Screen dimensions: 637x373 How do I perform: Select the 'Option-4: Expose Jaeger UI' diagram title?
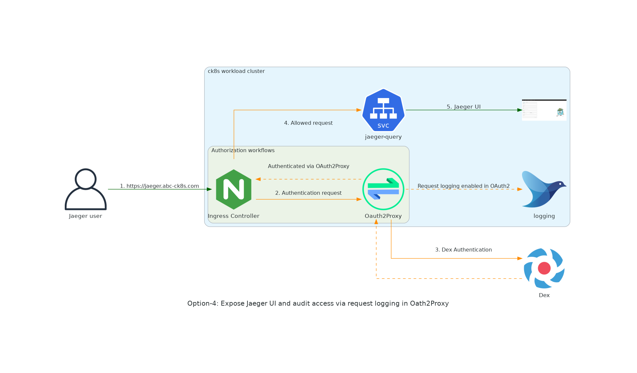[318, 303]
